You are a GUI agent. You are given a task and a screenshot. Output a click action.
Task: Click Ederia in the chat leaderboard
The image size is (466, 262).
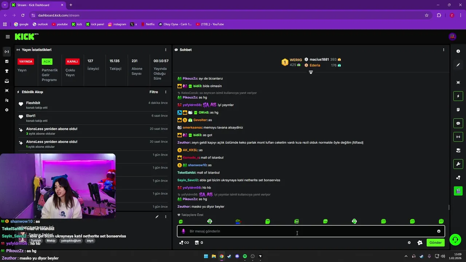coord(315,65)
